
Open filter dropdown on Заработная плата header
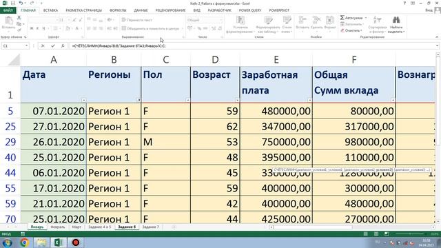point(309,100)
